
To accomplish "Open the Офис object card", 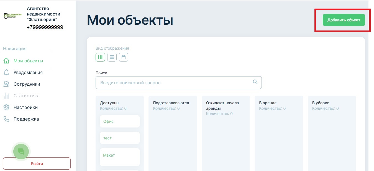I will 120,121.
